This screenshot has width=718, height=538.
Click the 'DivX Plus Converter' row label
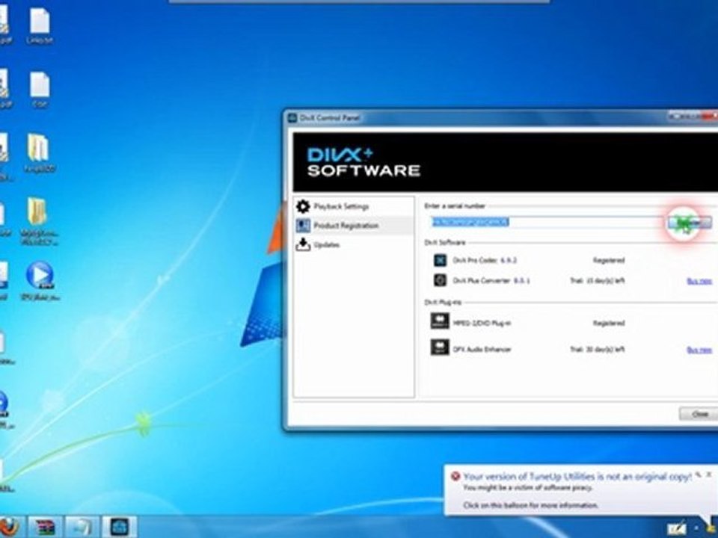491,280
